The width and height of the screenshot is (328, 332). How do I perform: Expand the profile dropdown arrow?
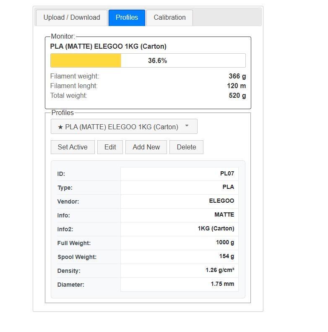tap(187, 126)
